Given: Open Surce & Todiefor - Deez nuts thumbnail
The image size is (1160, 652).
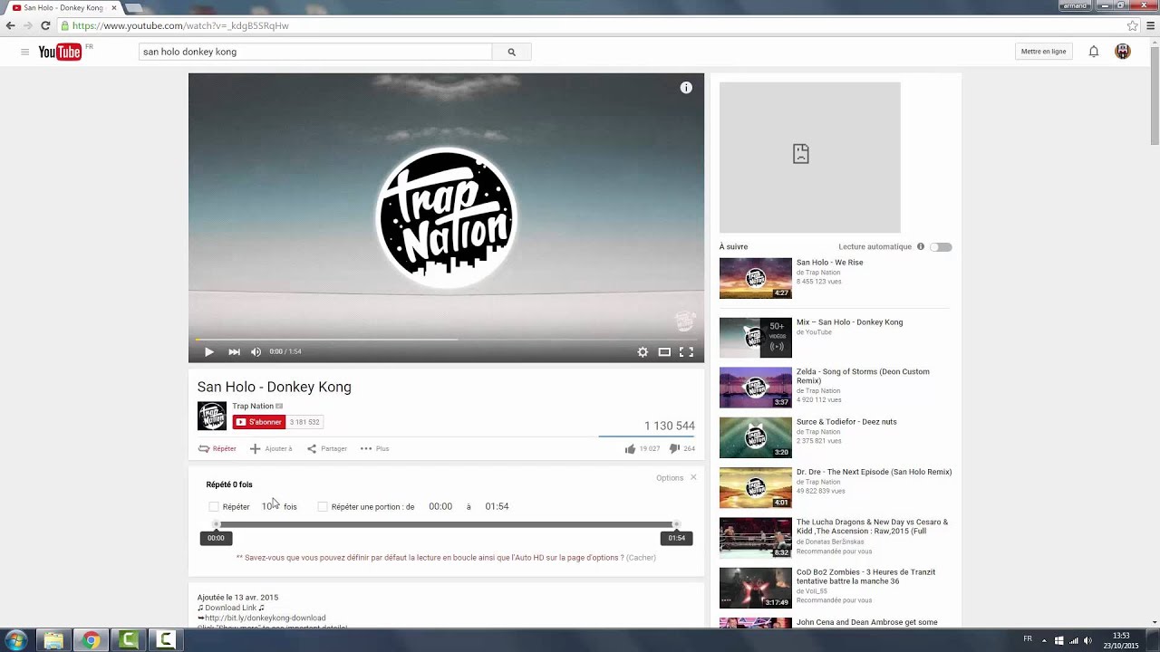Looking at the screenshot, I should point(756,437).
